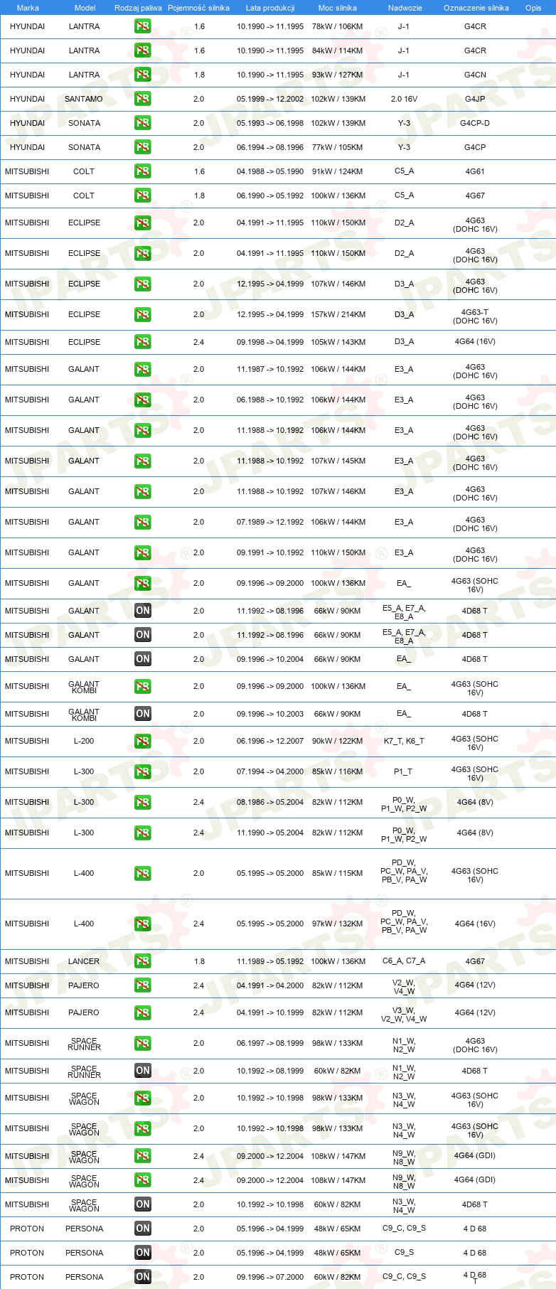
Task: Click diesel ON icon in Galant Kombi row
Action: [x=143, y=714]
